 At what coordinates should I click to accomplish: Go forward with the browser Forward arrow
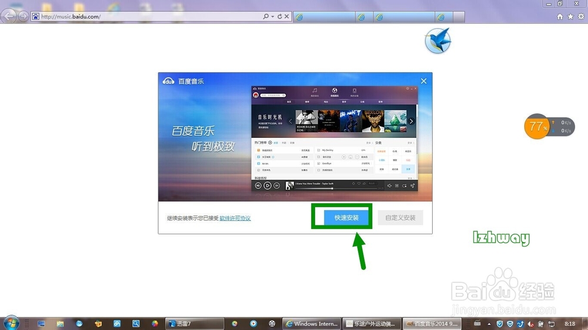click(24, 16)
